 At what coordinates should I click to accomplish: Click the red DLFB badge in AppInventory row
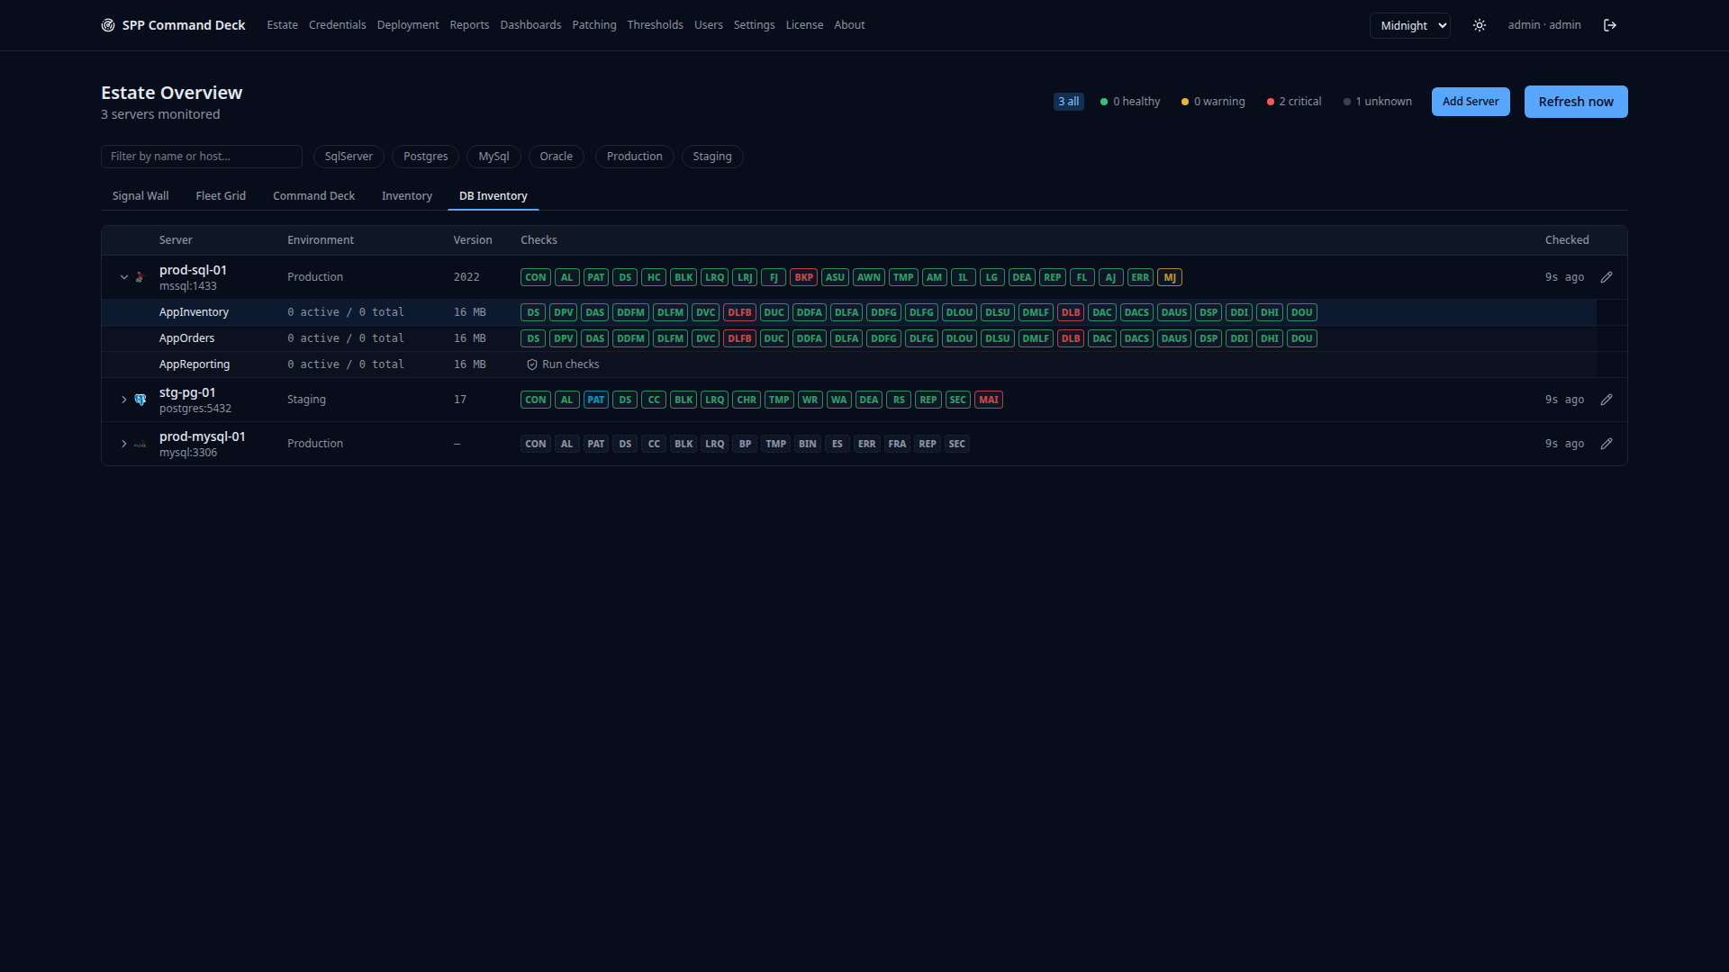tap(739, 312)
